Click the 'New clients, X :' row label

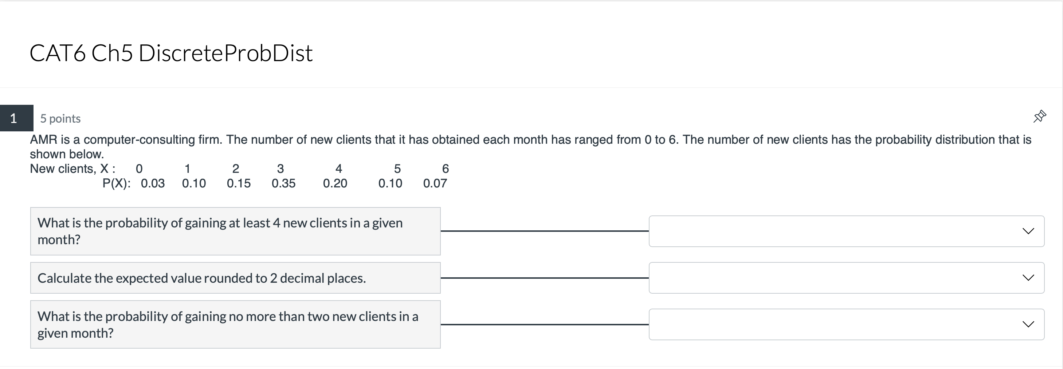[x=72, y=168]
